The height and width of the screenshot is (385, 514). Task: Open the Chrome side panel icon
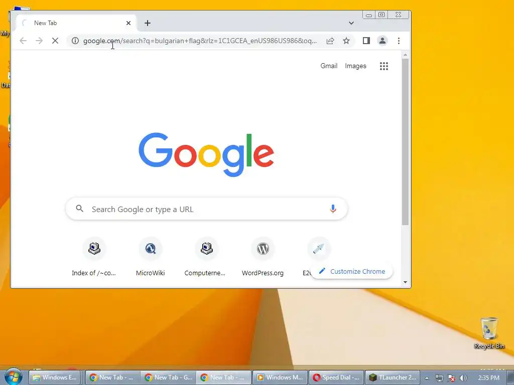pos(366,41)
